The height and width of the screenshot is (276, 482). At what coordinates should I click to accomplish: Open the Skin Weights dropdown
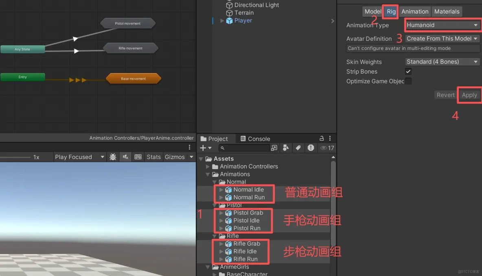pos(442,62)
